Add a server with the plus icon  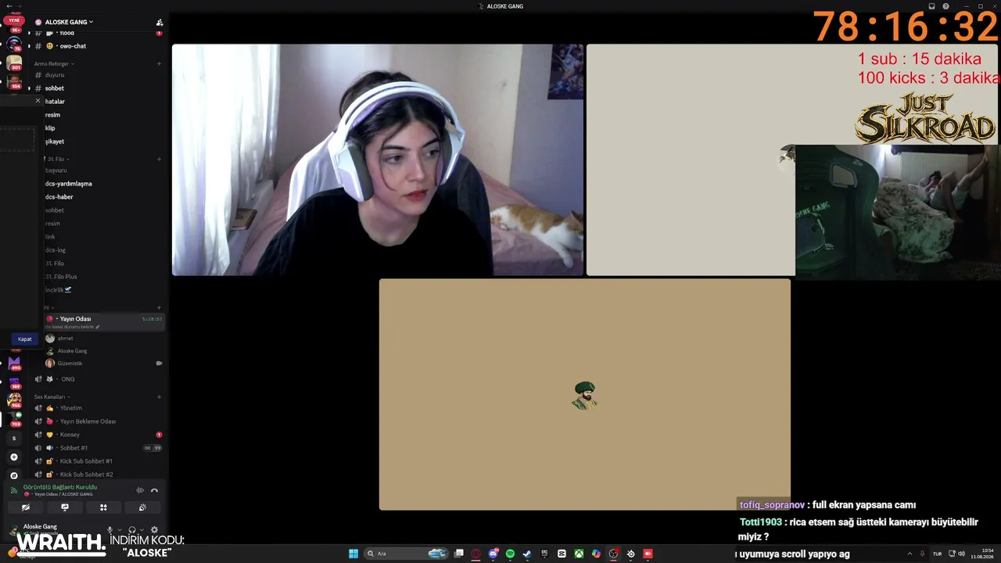14,457
